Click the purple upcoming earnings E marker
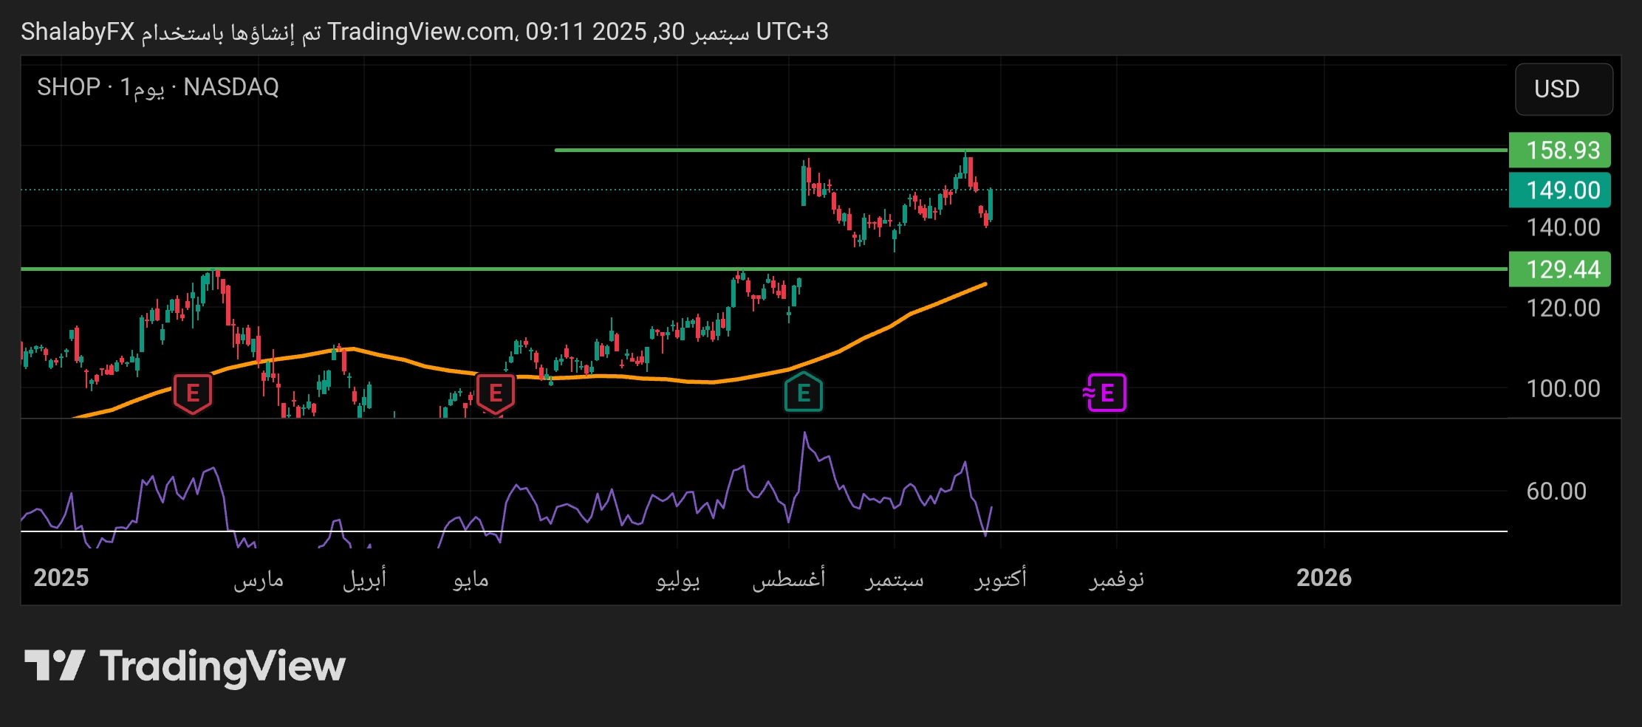1642x727 pixels. pyautogui.click(x=1106, y=393)
